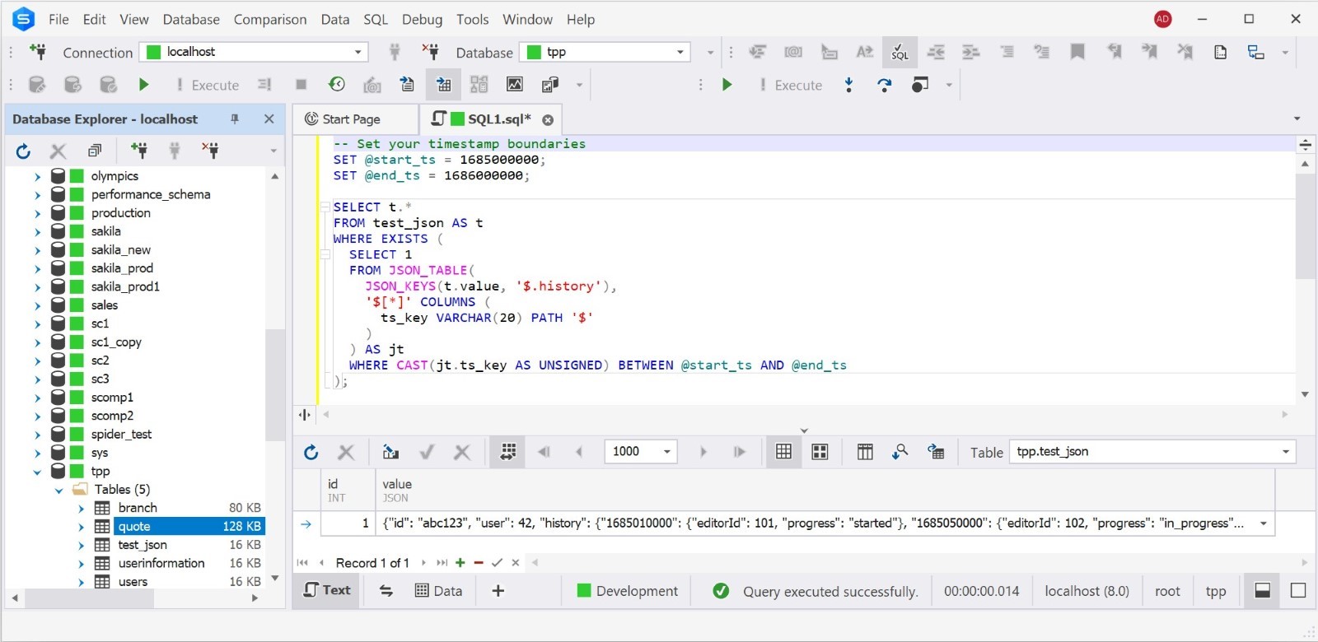Expand the sakila database node

point(37,231)
